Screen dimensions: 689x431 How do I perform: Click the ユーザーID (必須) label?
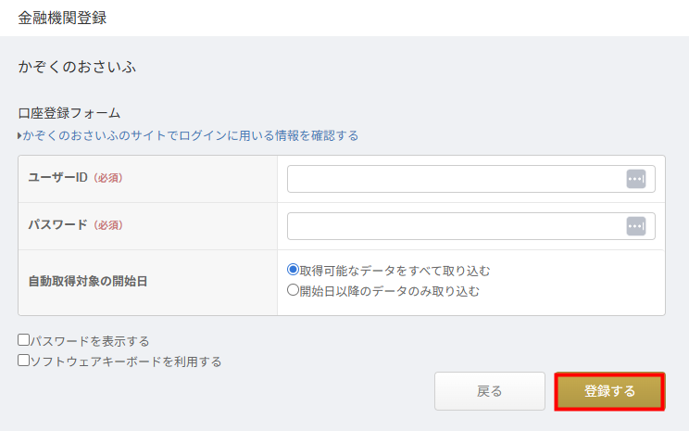click(75, 178)
